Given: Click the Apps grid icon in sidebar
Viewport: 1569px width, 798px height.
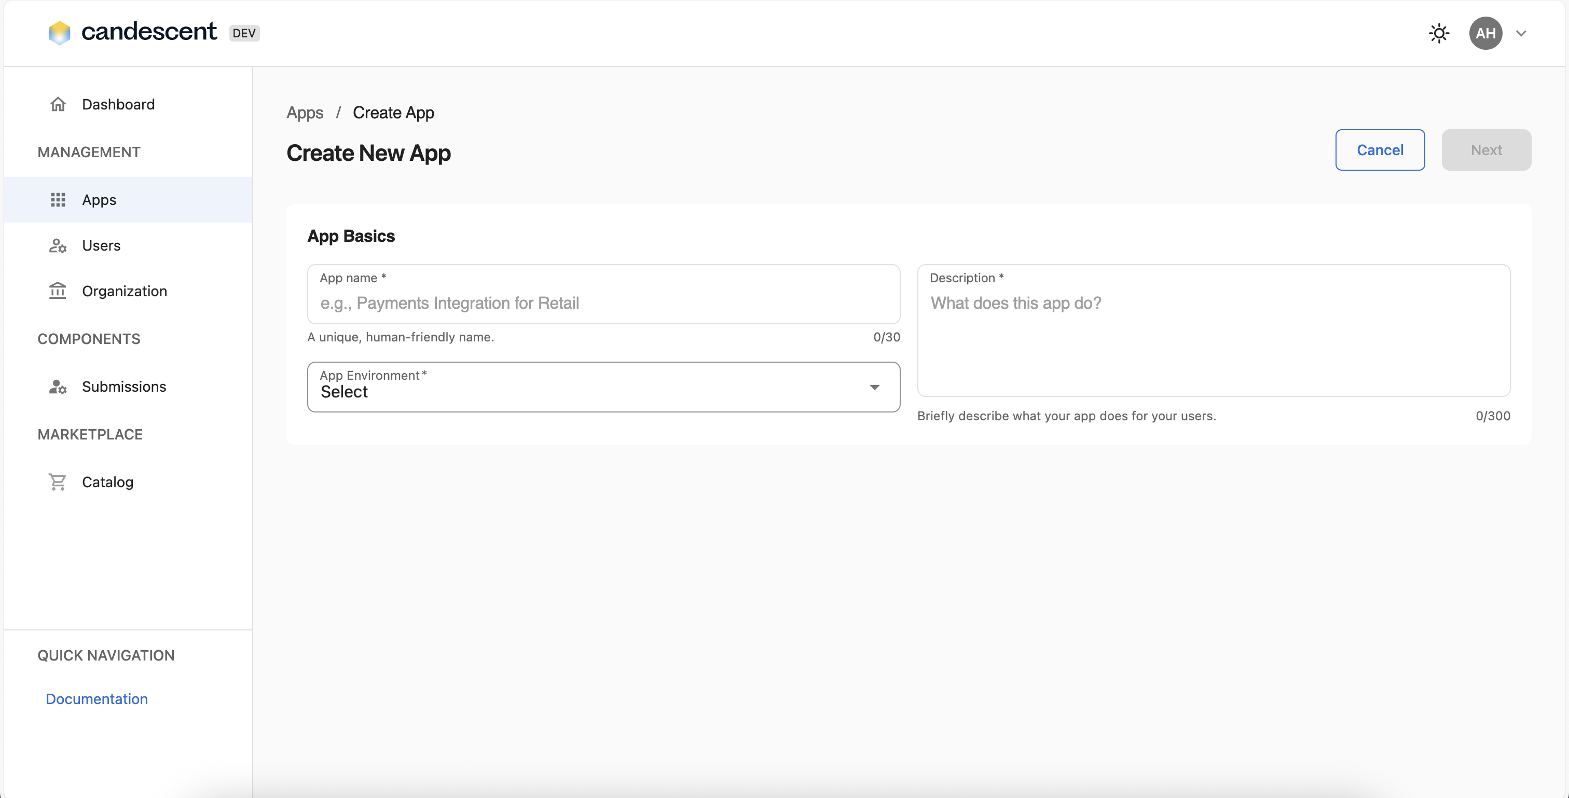Looking at the screenshot, I should click(x=58, y=200).
